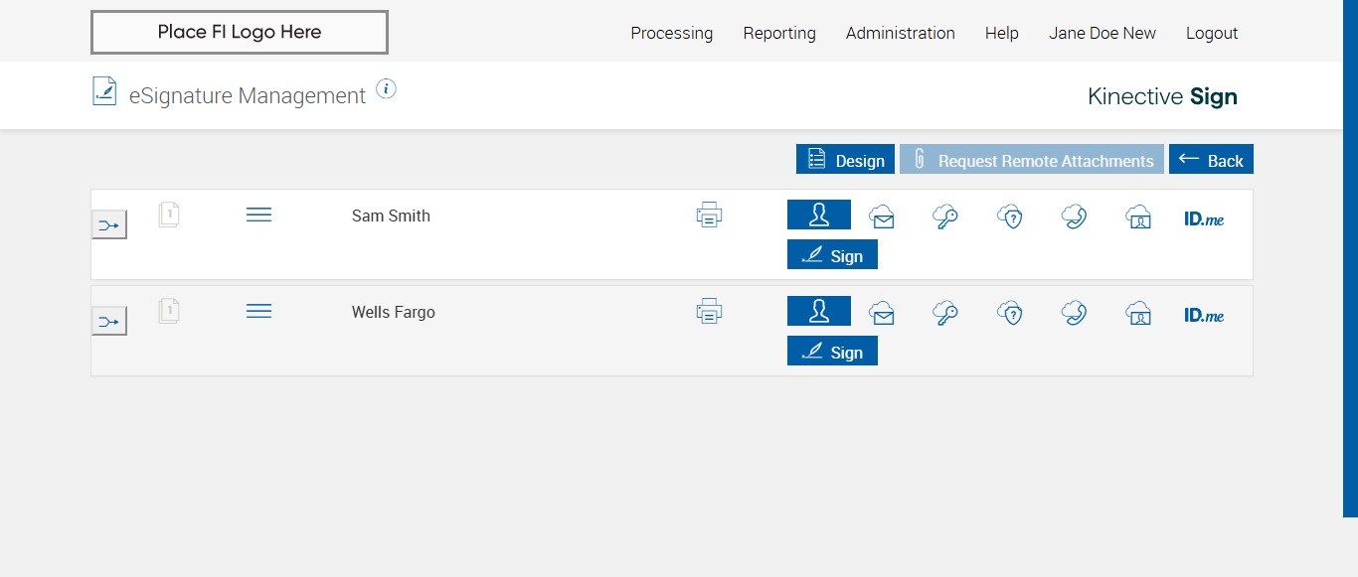Click the Design button
1358x577 pixels.
tap(845, 160)
